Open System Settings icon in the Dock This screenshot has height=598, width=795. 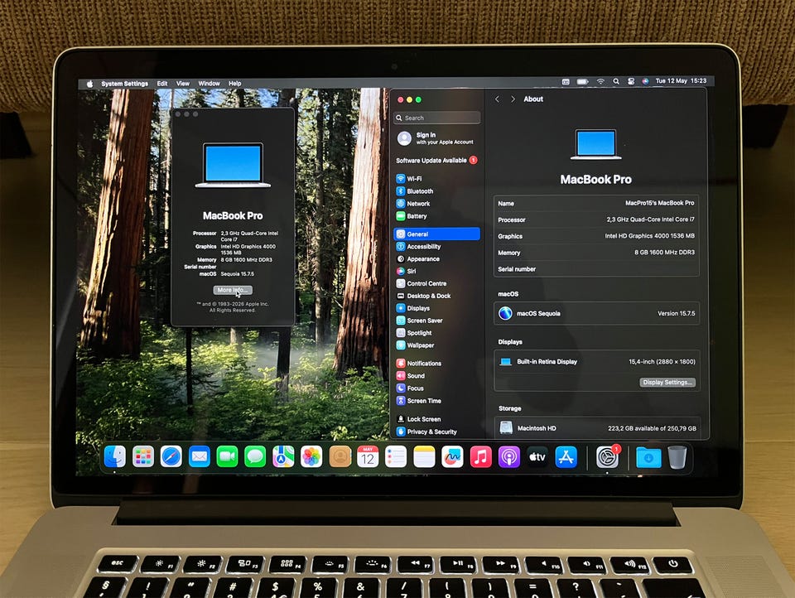pyautogui.click(x=607, y=457)
